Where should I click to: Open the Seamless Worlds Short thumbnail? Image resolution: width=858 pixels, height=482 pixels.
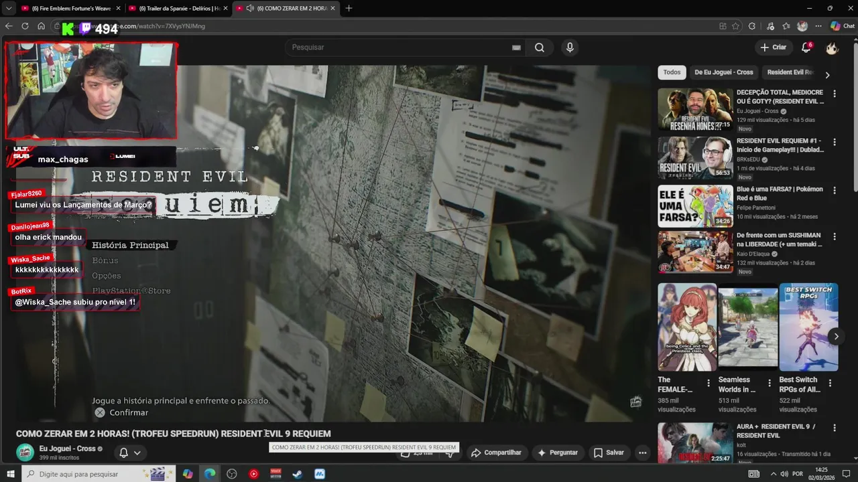(x=748, y=327)
